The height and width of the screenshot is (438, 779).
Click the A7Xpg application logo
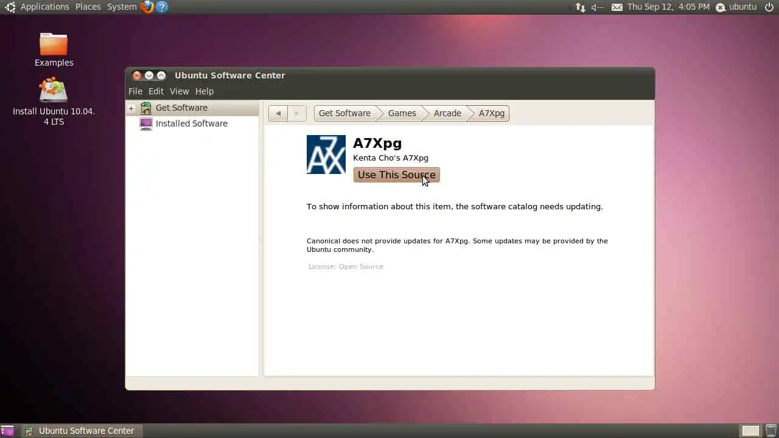(x=326, y=155)
